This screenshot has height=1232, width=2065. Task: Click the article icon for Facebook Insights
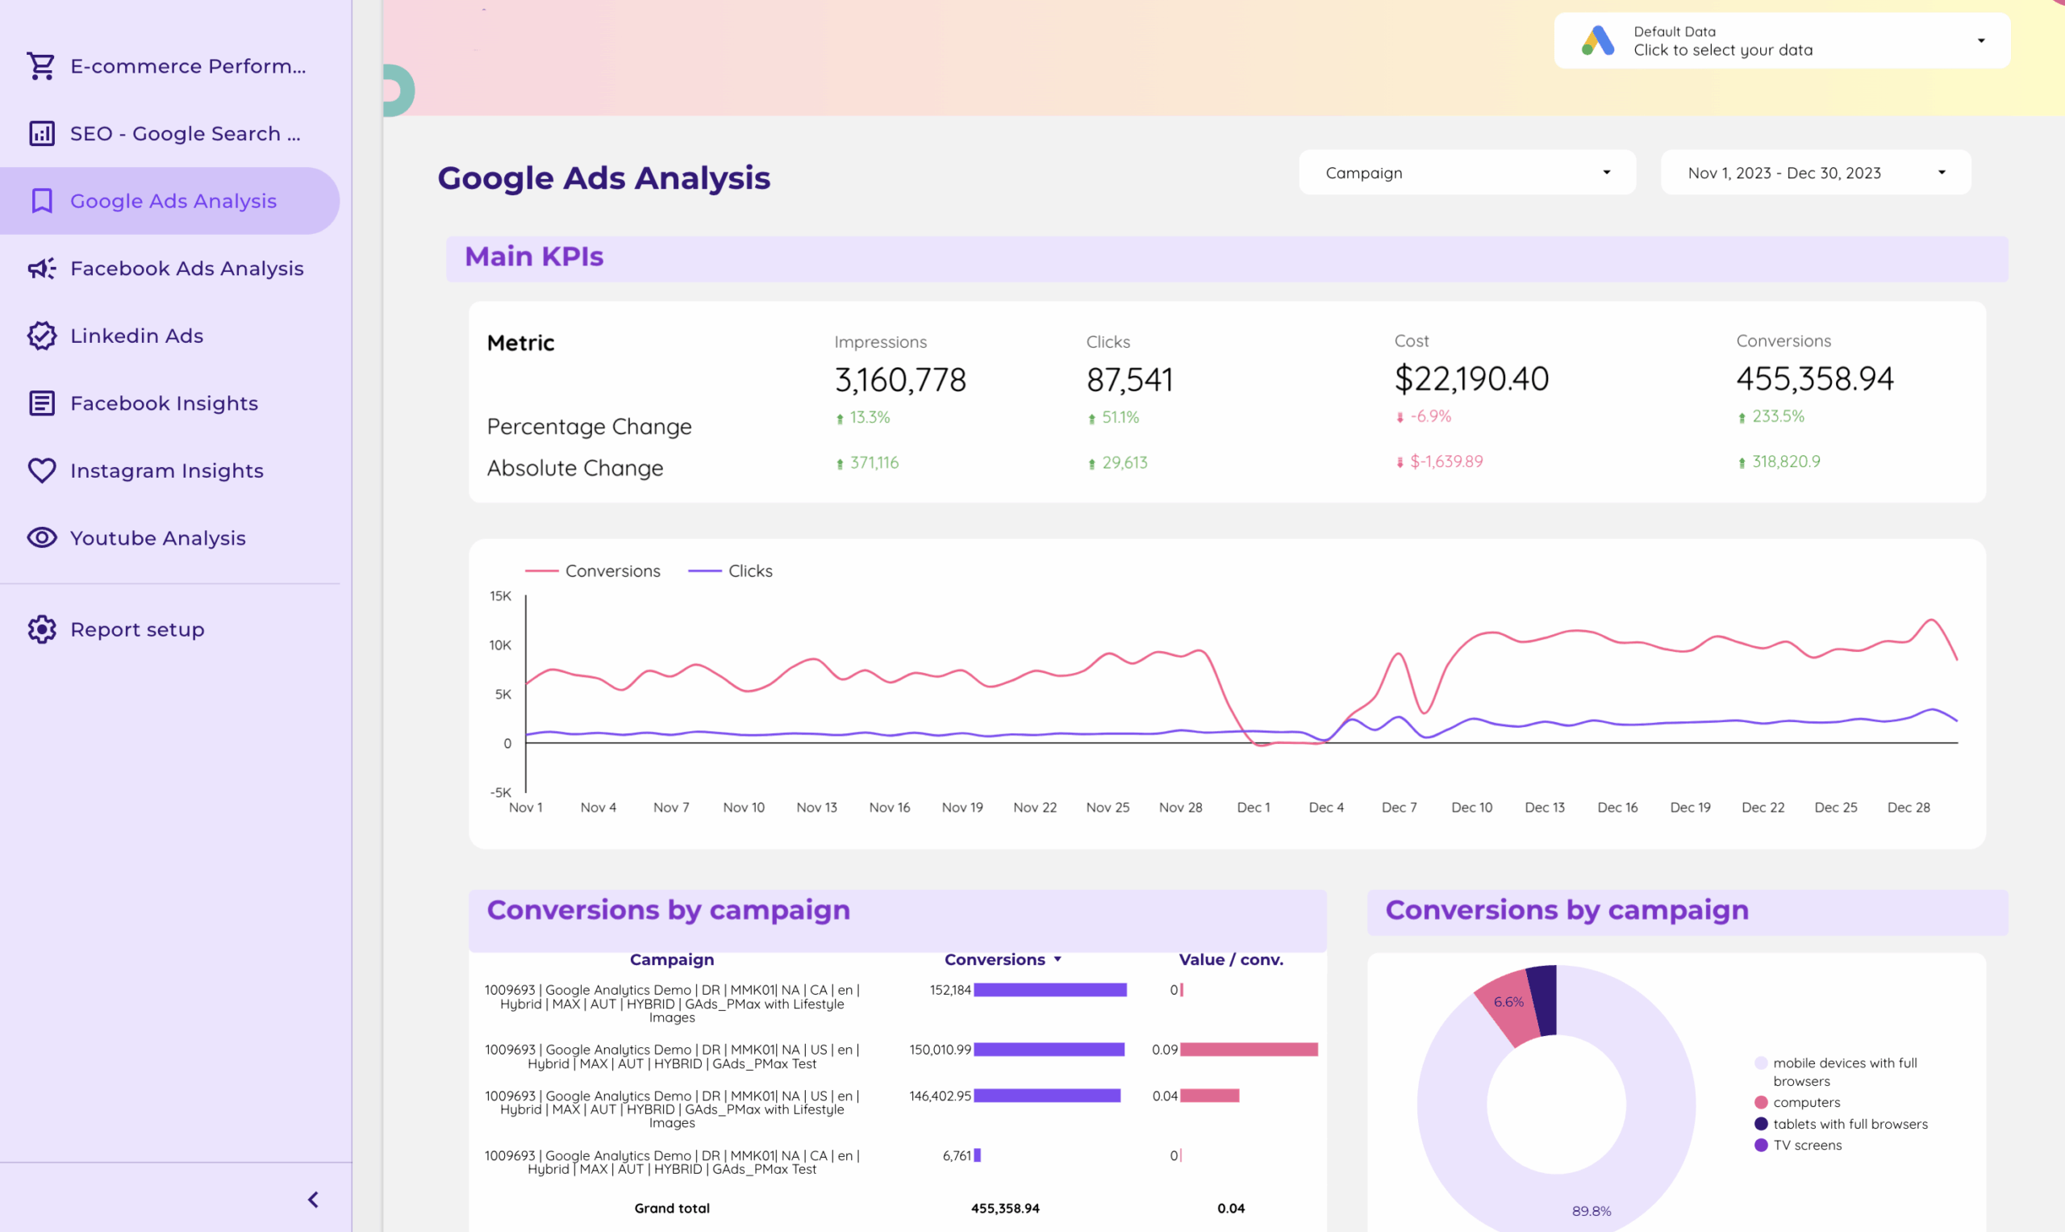(41, 403)
